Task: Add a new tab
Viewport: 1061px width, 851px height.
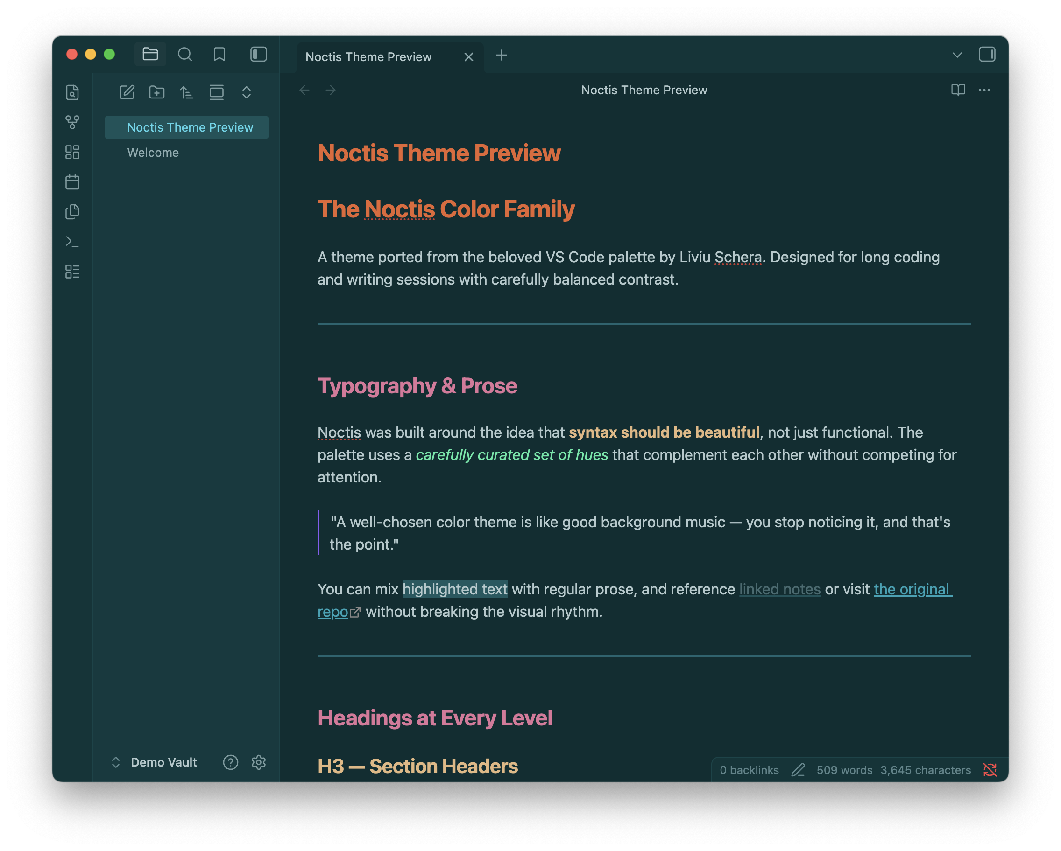Action: tap(502, 55)
